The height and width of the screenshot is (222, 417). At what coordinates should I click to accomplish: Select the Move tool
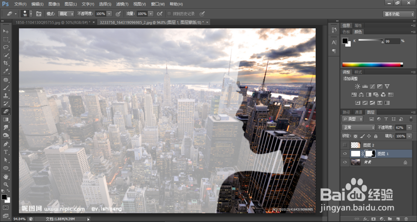[6, 31]
